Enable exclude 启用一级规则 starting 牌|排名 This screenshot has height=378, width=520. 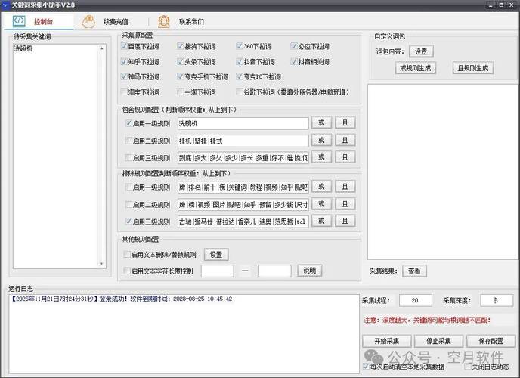coord(128,187)
